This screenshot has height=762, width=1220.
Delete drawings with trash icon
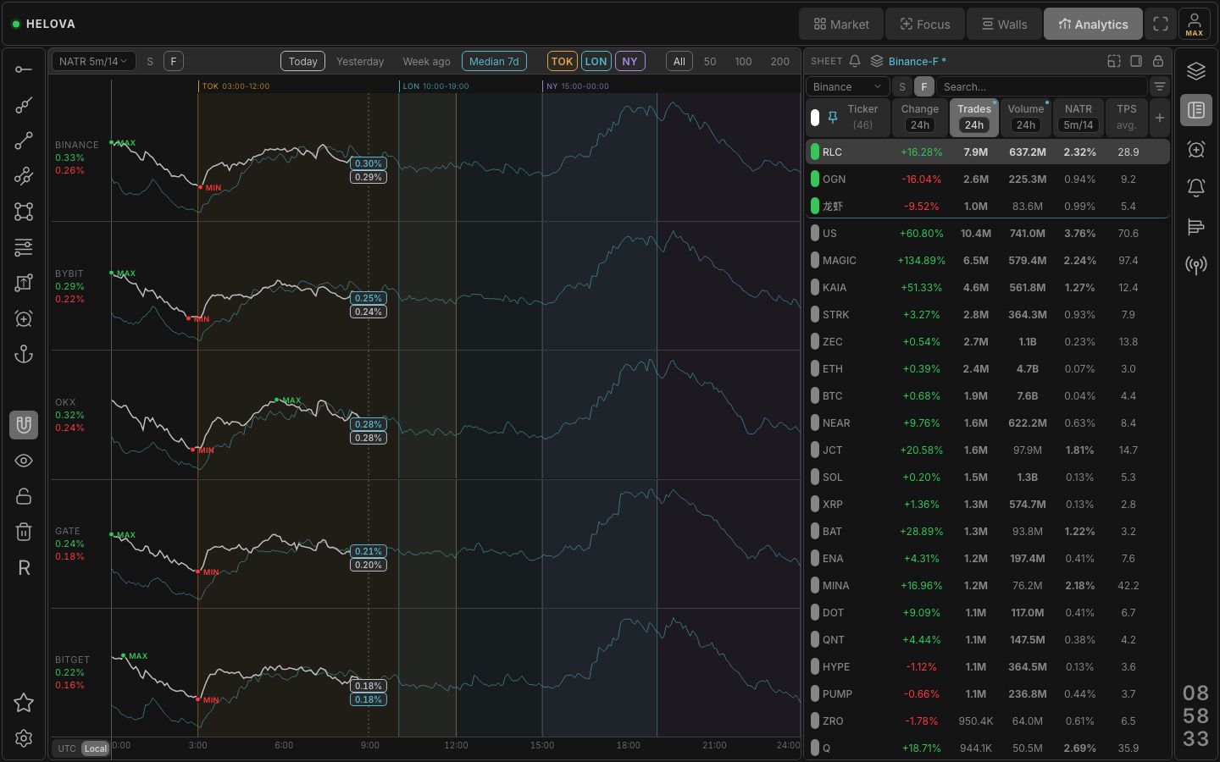point(24,532)
